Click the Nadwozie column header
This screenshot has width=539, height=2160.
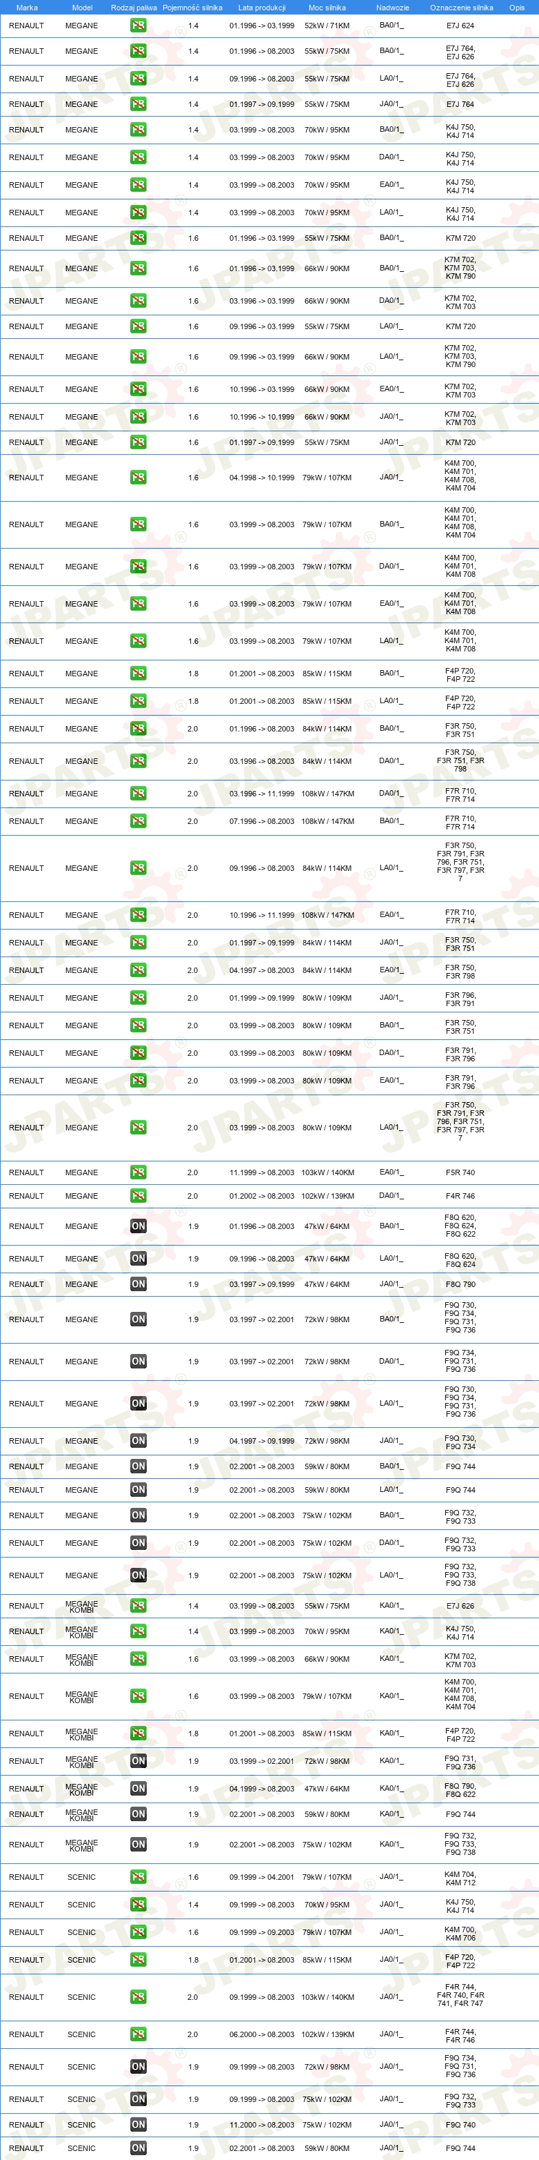click(x=393, y=8)
